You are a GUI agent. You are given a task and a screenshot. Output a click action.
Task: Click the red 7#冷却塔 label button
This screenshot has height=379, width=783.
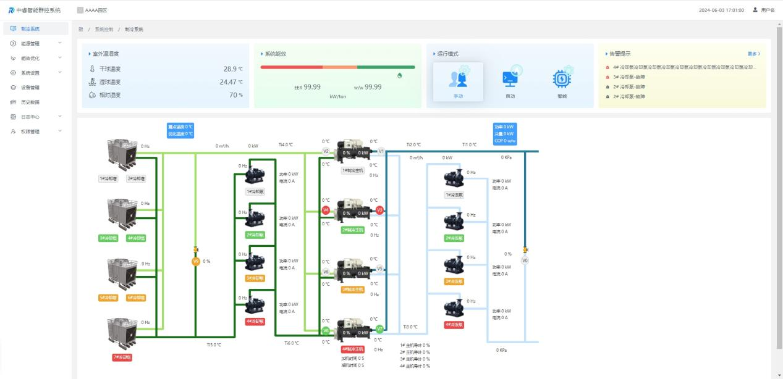(122, 357)
